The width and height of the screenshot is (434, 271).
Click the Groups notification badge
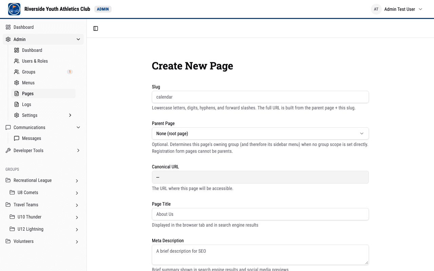70,72
